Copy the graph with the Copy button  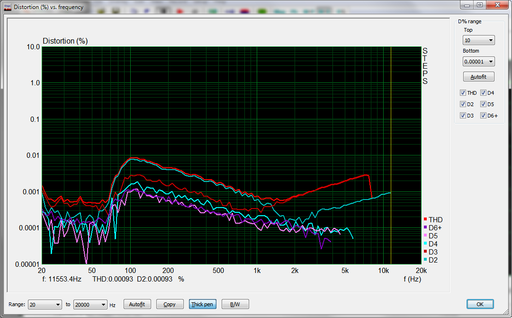(x=169, y=304)
